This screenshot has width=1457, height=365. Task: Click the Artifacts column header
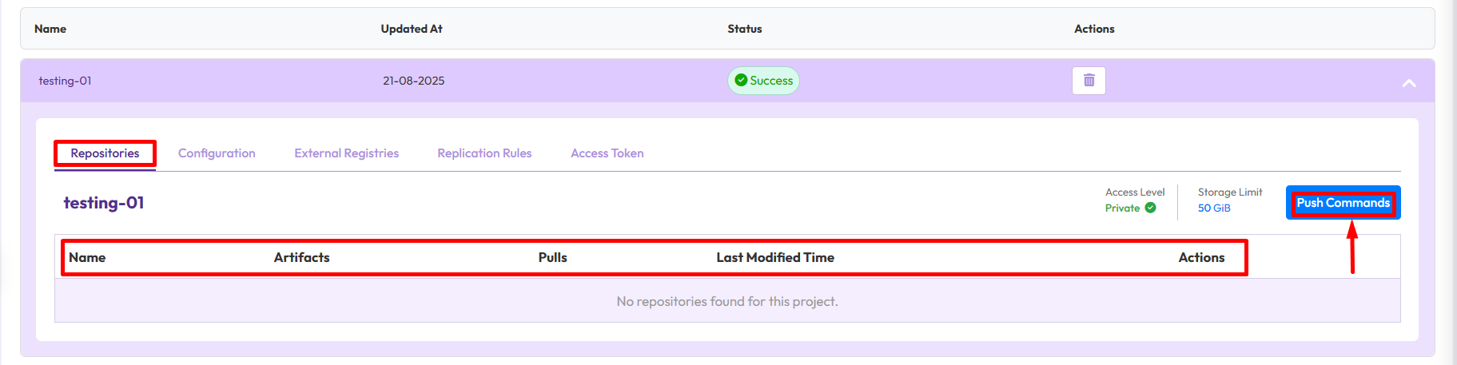[x=301, y=257]
